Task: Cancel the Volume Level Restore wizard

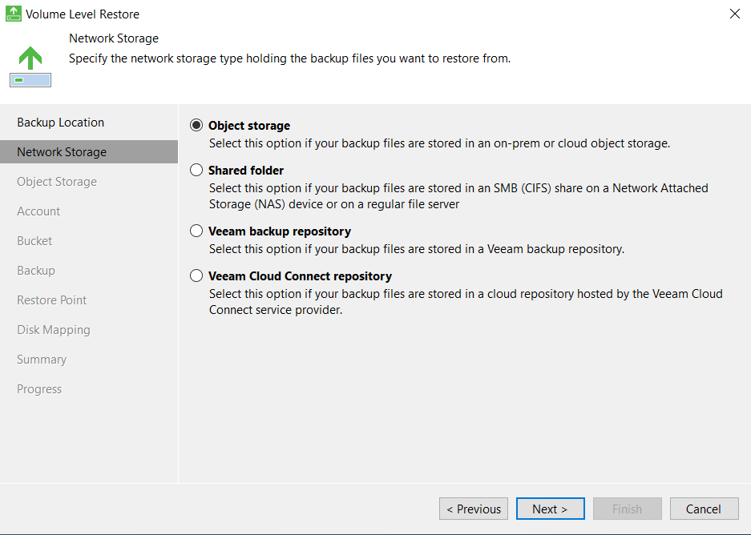Action: point(703,509)
